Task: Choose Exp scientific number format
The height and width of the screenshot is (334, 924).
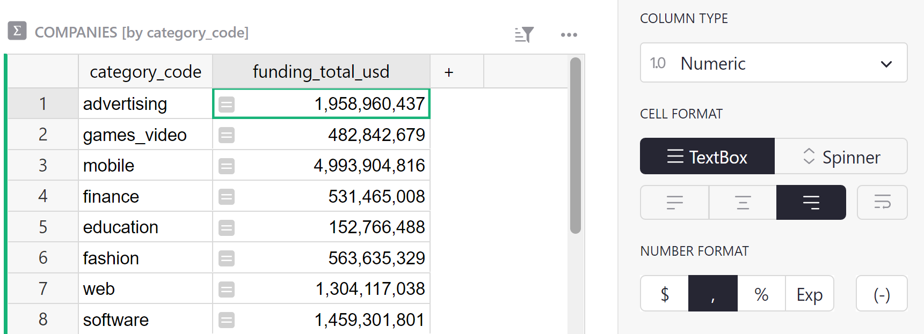Action: (809, 294)
